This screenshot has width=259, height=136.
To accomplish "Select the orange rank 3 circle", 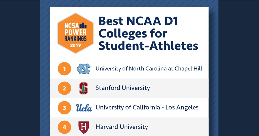I will click(x=65, y=108).
